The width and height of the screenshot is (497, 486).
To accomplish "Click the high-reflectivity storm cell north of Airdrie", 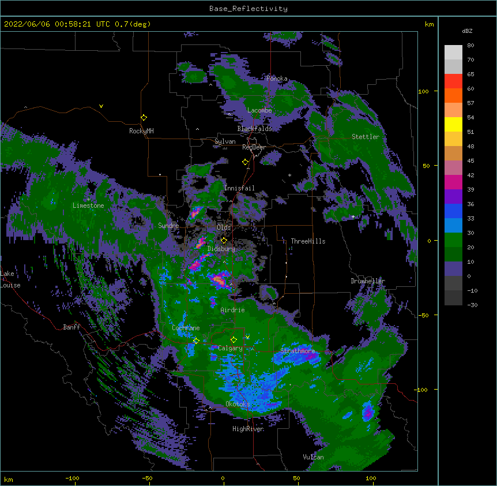I will [219, 281].
